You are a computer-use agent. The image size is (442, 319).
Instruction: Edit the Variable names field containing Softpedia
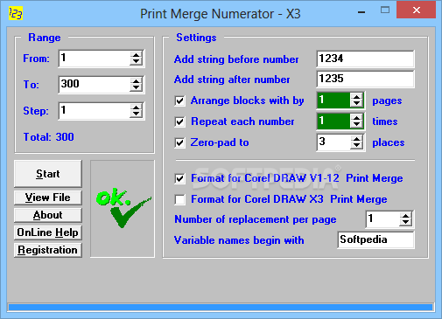coord(375,240)
